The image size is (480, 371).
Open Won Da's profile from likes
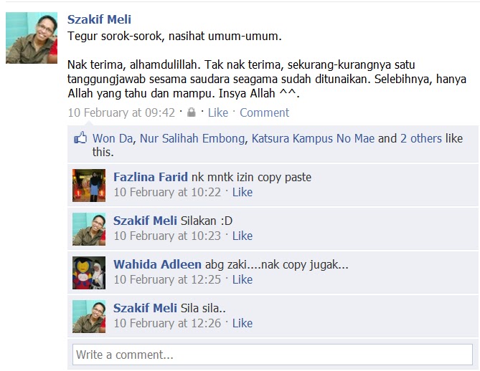click(113, 138)
